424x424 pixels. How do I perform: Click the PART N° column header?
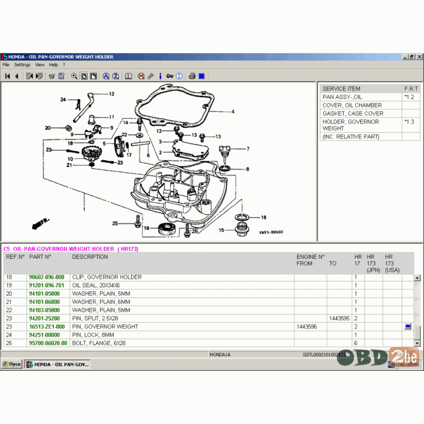point(40,257)
